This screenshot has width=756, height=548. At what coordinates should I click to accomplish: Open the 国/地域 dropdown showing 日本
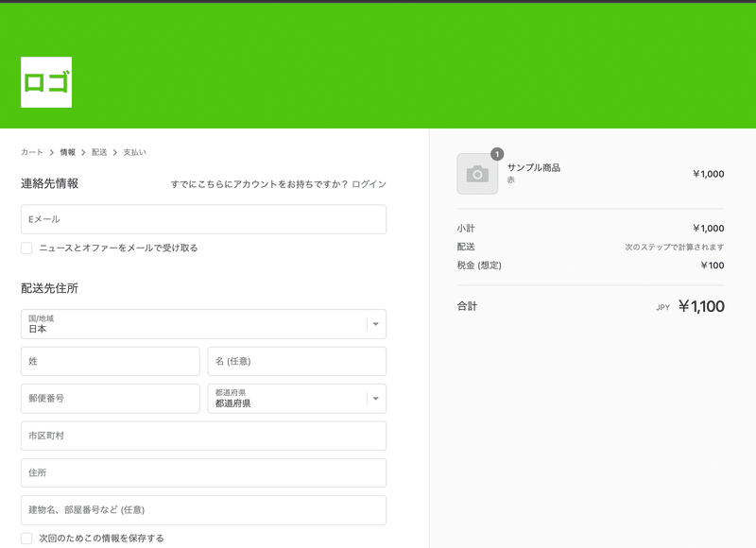(x=203, y=324)
